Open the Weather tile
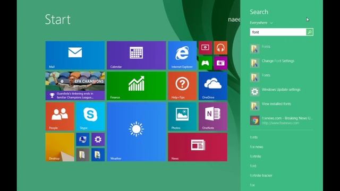340x191 pixels. (136, 132)
